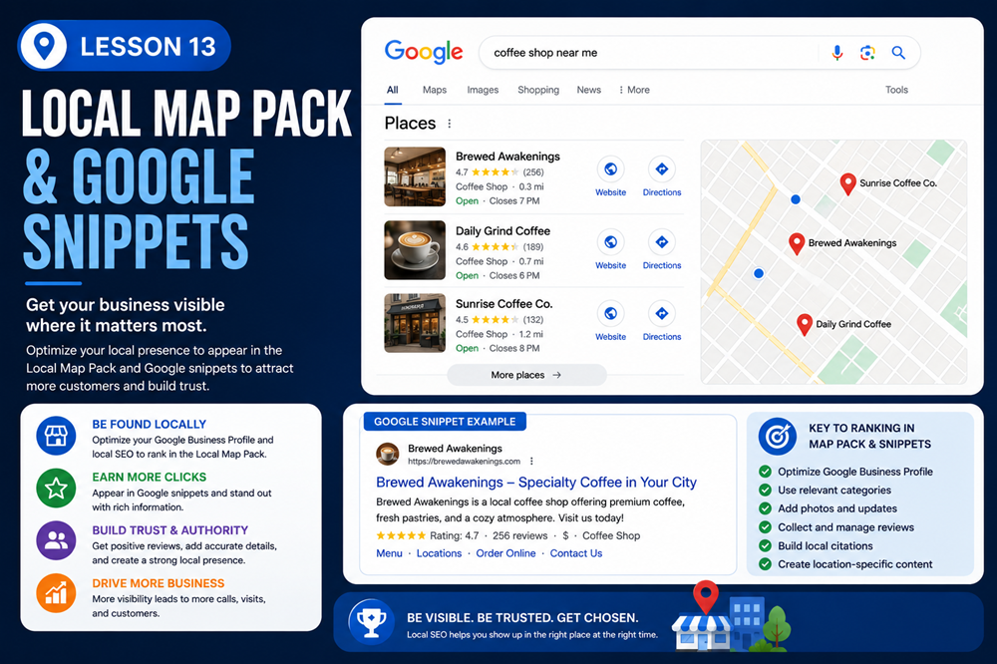Click checkmark beside Optimize Google Business Profile

765,472
